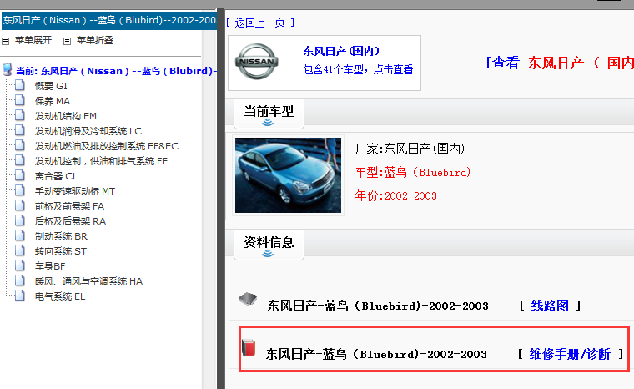Click the 当前: 东风日产 (Nissan) root node
This screenshot has height=389, width=634.
(x=116, y=71)
